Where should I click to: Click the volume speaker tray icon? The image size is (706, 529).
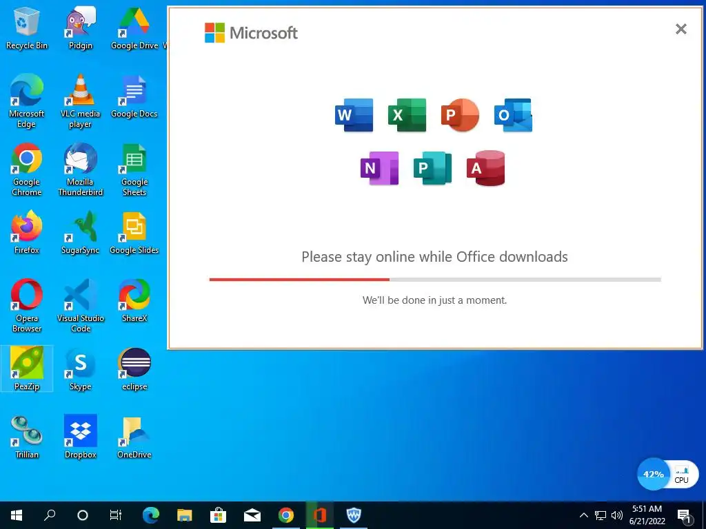(x=617, y=515)
